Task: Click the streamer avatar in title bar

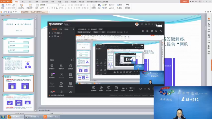Action: tap(137, 24)
